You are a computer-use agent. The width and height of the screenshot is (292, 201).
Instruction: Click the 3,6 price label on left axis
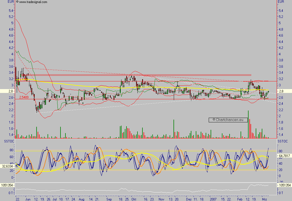(x=11, y=66)
